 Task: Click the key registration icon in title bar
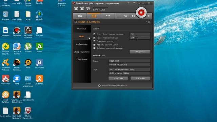coord(129,3)
